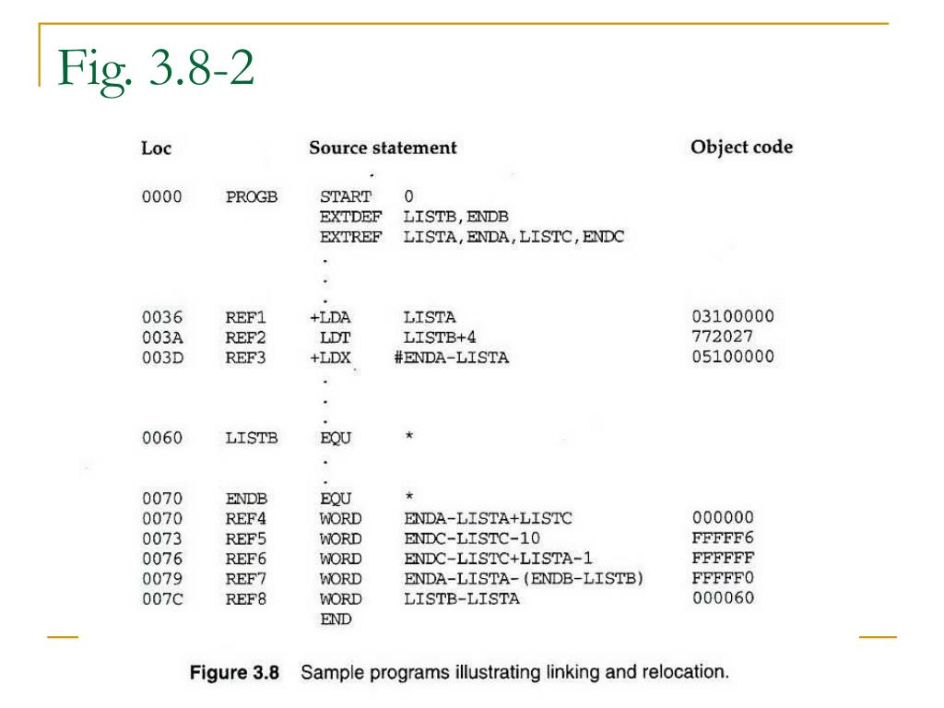Click object code "772027"

[723, 336]
